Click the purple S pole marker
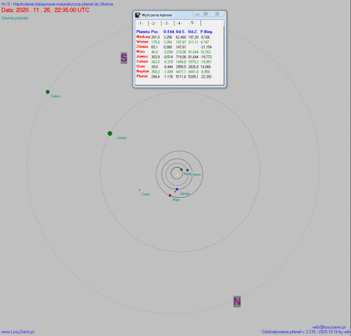Viewport: 351px width, 336px height. tap(124, 58)
